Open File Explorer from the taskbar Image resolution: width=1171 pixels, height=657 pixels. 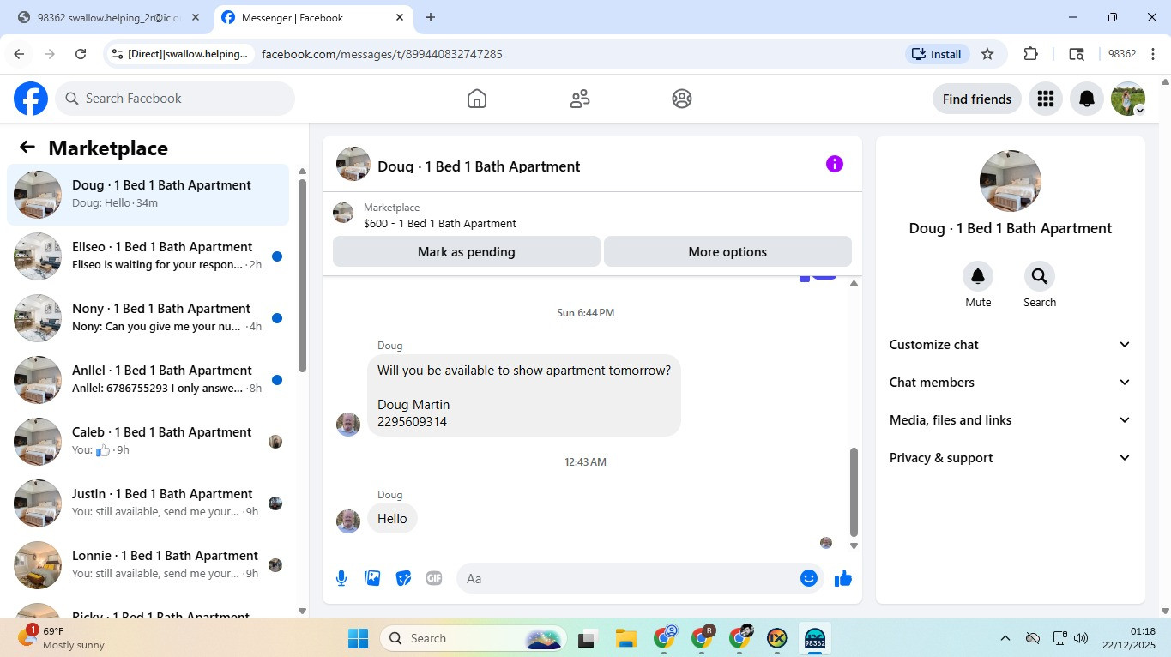point(625,638)
